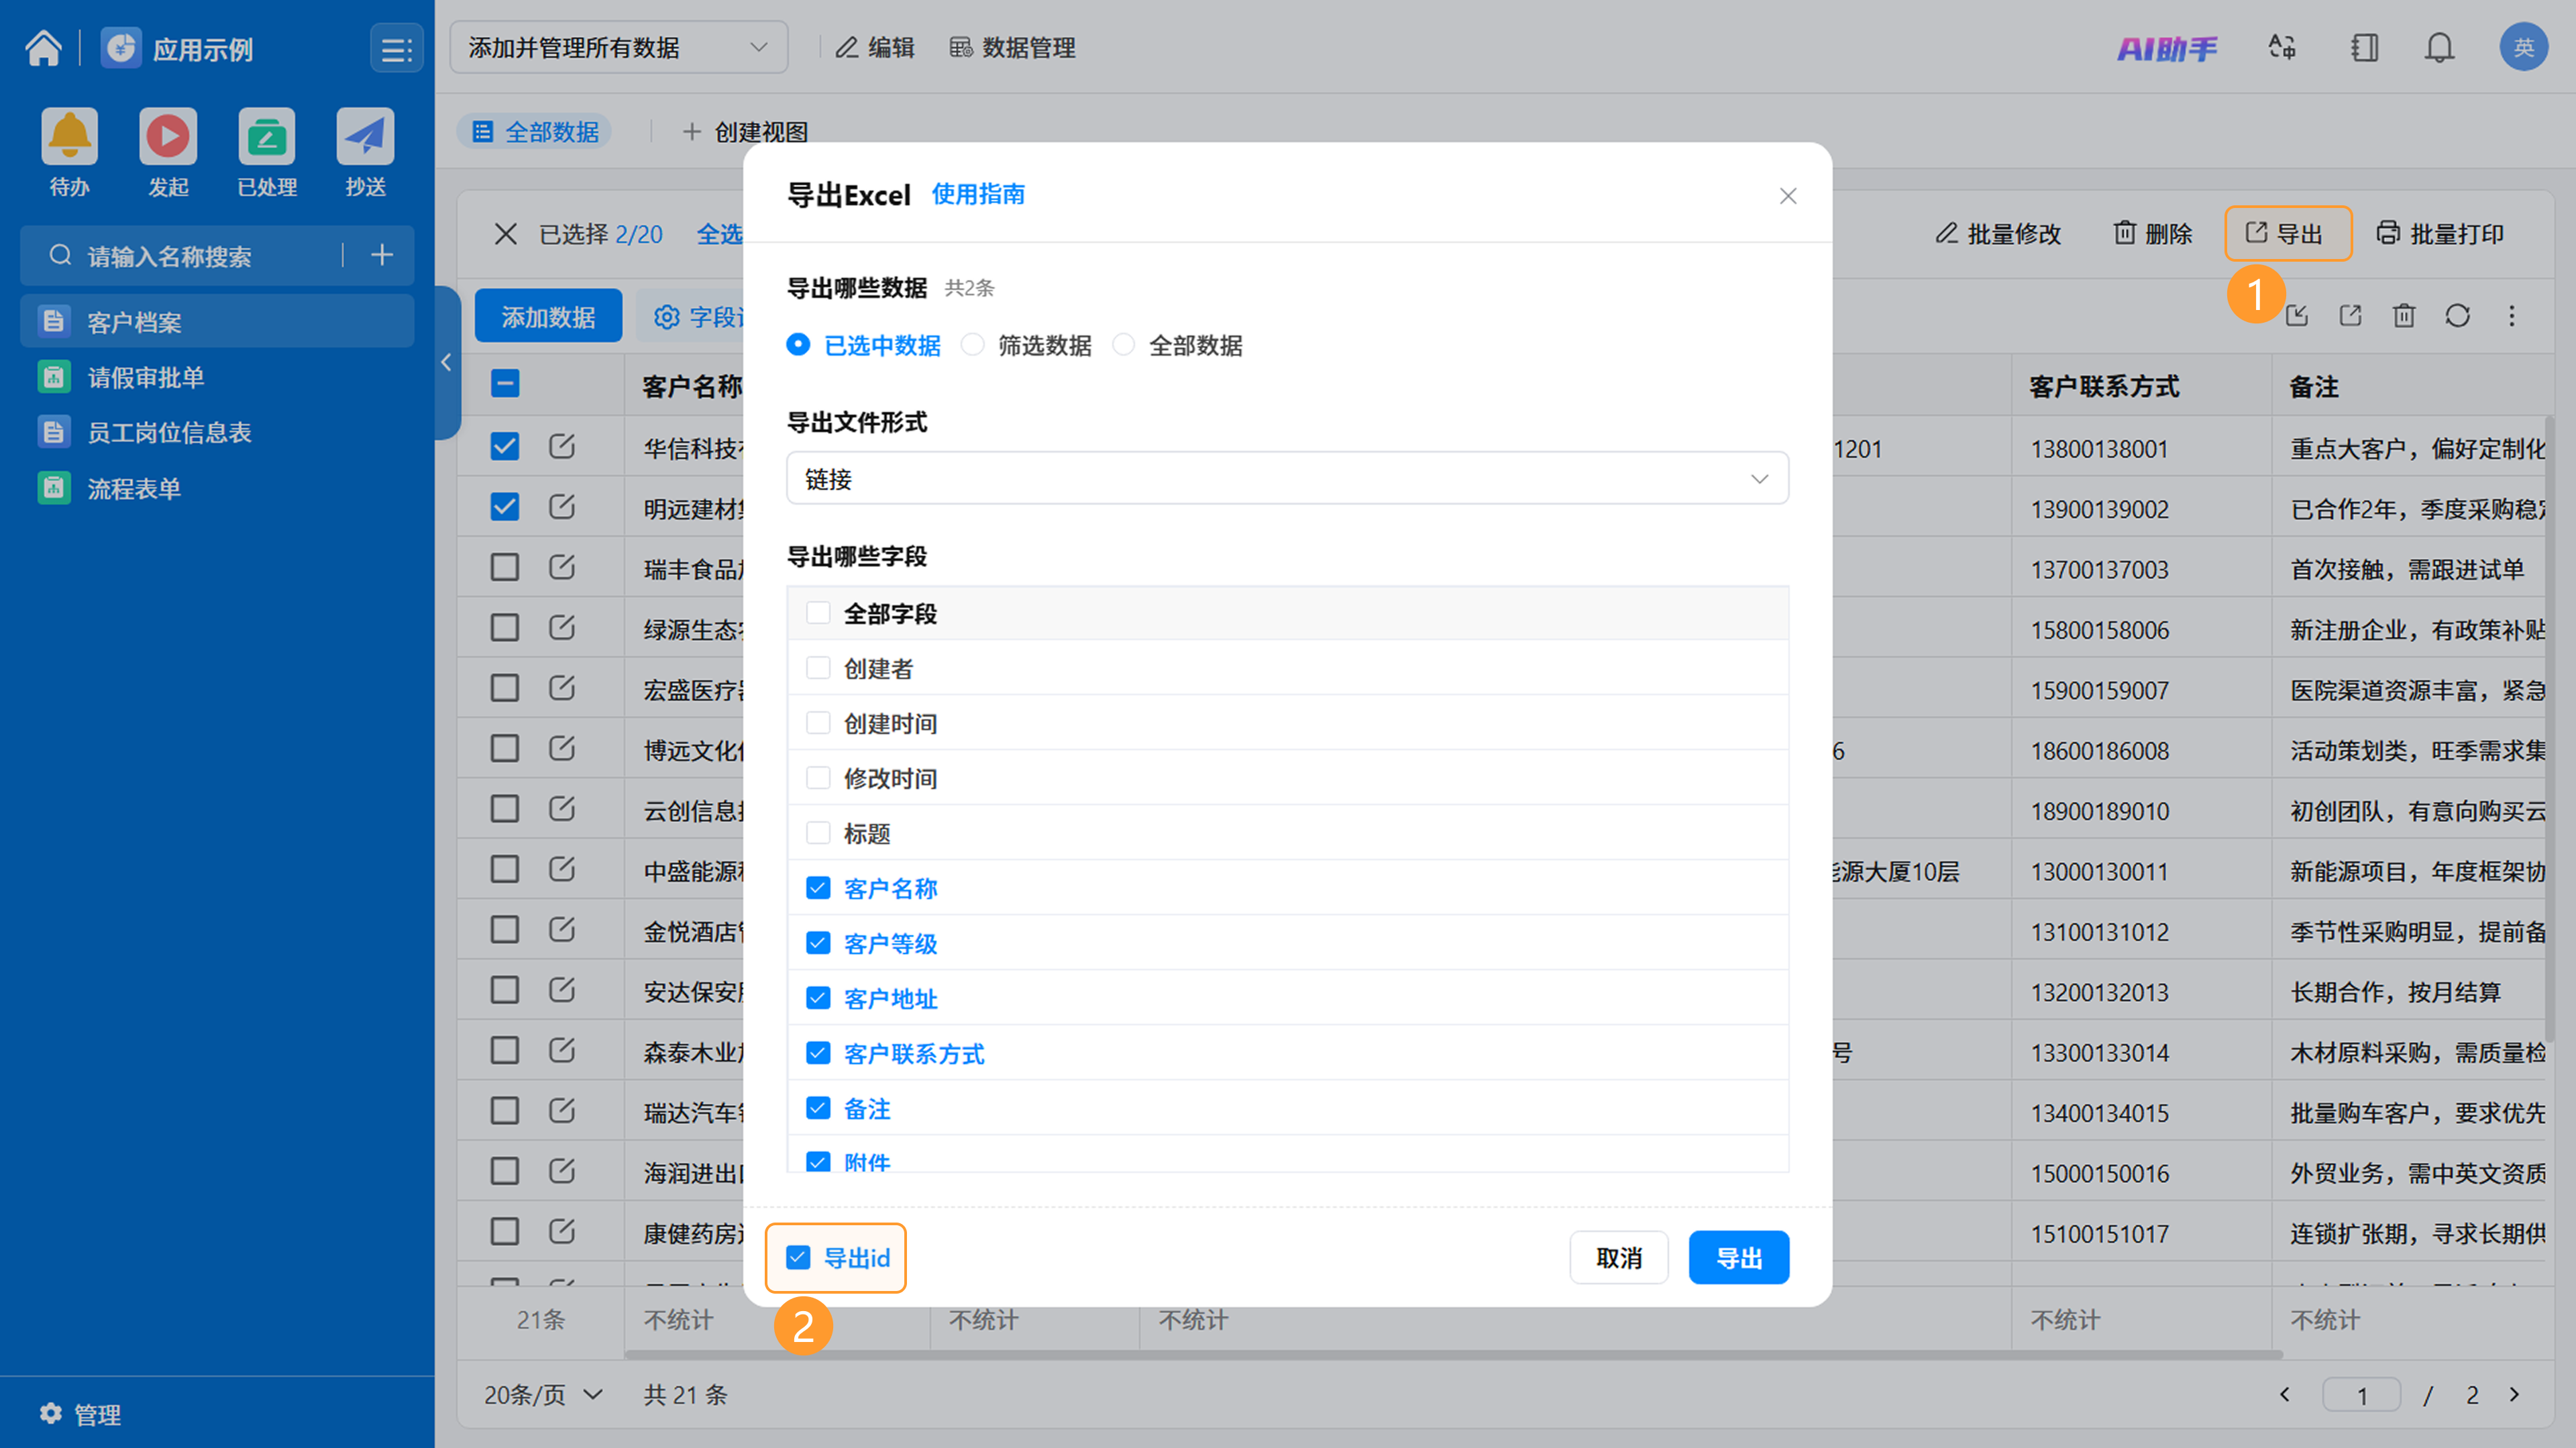Switch to the 全部数据 view tab
2576x1448 pixels.
(x=536, y=132)
